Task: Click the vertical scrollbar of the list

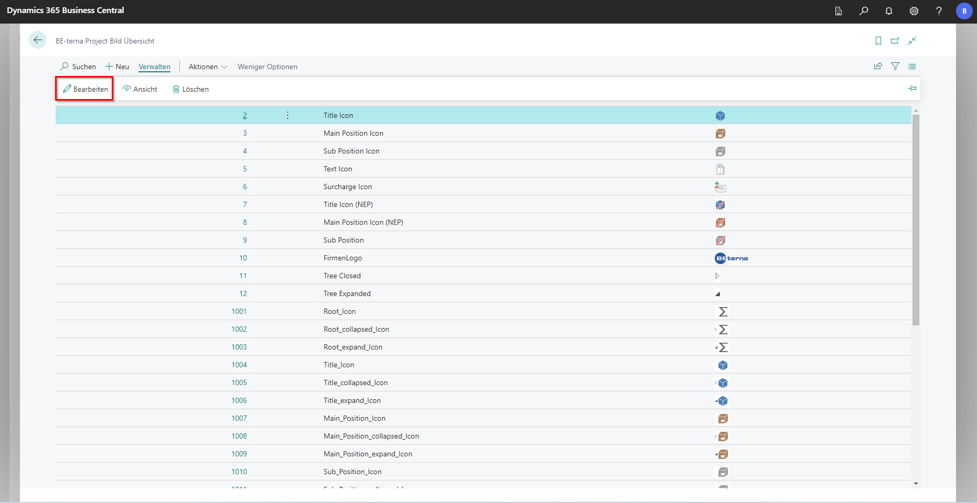Action: coord(916,220)
